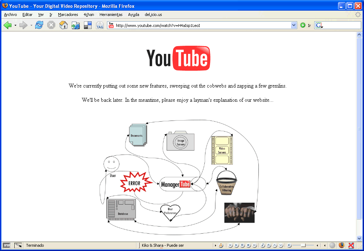Image resolution: width=364 pixels, height=251 pixels.
Task: Click the 'Terminado' status bar text
Action: (35, 245)
